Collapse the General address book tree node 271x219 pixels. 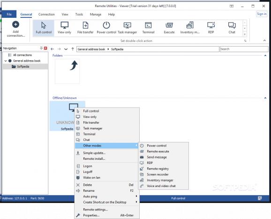click(x=6, y=61)
